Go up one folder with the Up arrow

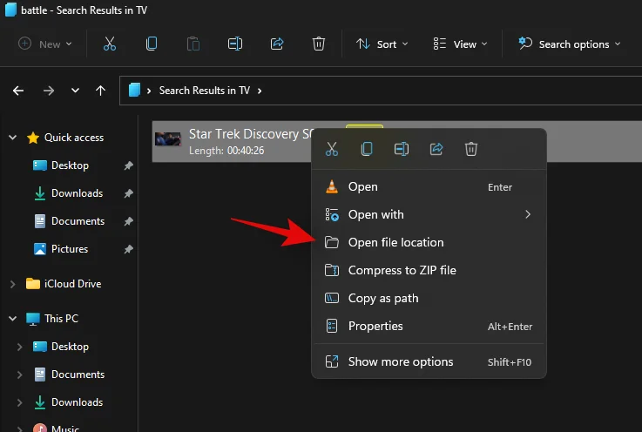point(101,90)
